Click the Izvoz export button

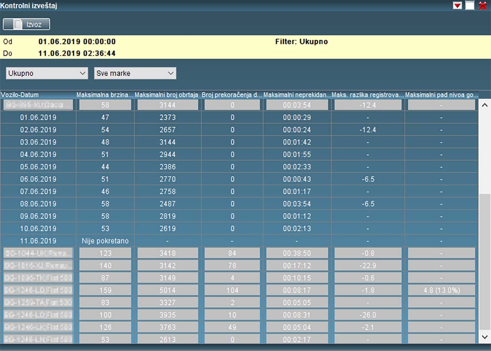pos(26,24)
